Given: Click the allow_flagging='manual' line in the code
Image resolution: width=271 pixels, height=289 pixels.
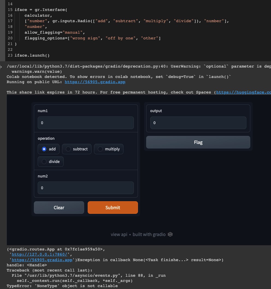Looking at the screenshot, I should tap(55, 32).
